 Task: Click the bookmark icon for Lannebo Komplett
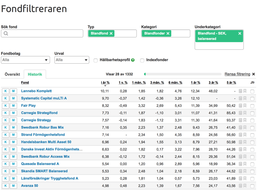tap(245, 91)
